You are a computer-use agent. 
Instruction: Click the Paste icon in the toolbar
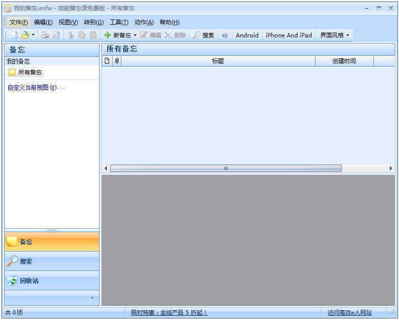[92, 34]
